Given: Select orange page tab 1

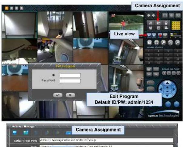Looking at the screenshot, I should (x=7, y=8).
